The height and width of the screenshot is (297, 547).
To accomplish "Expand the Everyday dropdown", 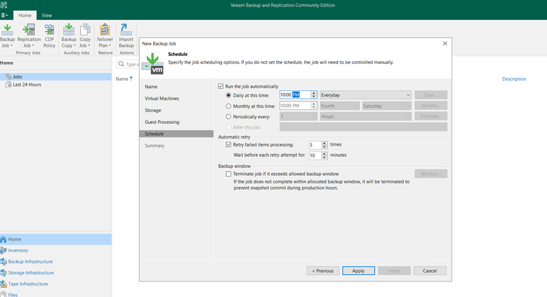I will tap(366, 95).
